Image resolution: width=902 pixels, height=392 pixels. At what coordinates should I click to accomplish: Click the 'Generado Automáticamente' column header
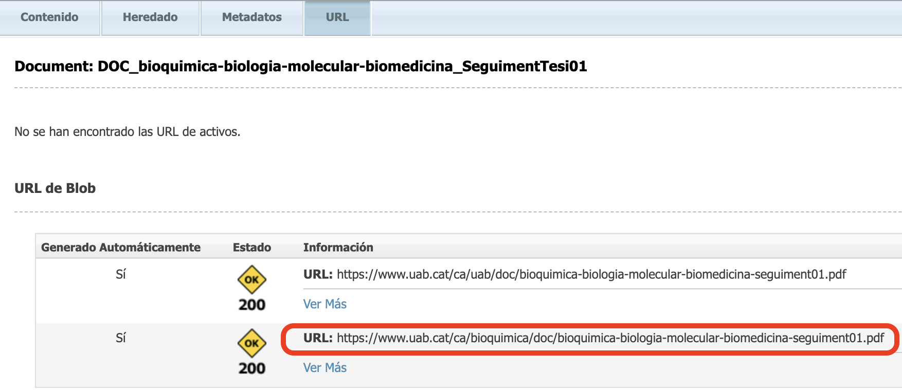click(x=120, y=247)
